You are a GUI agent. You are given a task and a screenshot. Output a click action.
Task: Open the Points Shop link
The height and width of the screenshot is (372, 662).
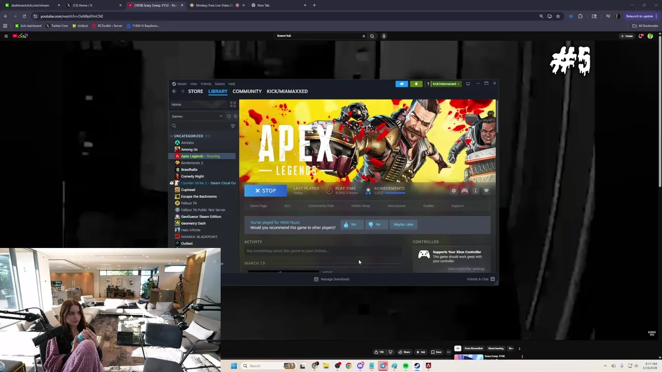(360, 206)
